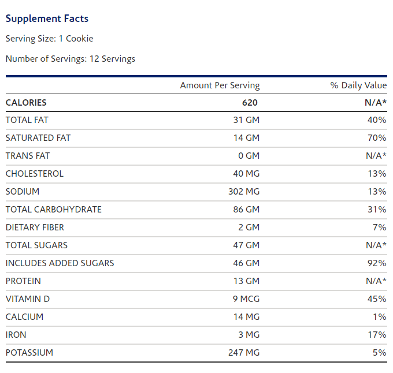This screenshot has height=373, width=393.
Task: Select the 92% added sugars daily value
Action: 377,263
